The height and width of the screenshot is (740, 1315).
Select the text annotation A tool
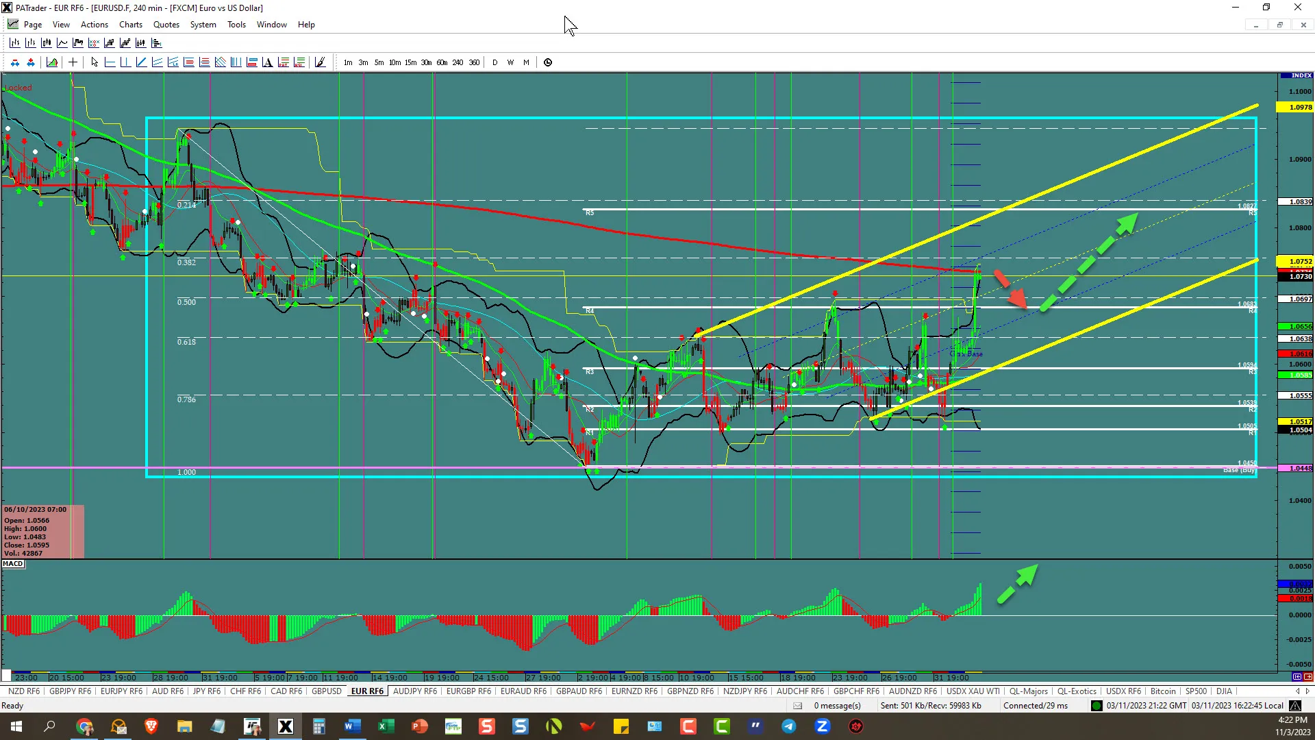267,62
